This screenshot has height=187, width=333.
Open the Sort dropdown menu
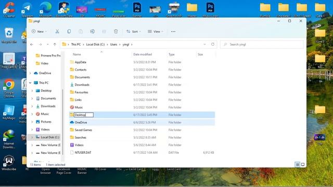pos(133,31)
